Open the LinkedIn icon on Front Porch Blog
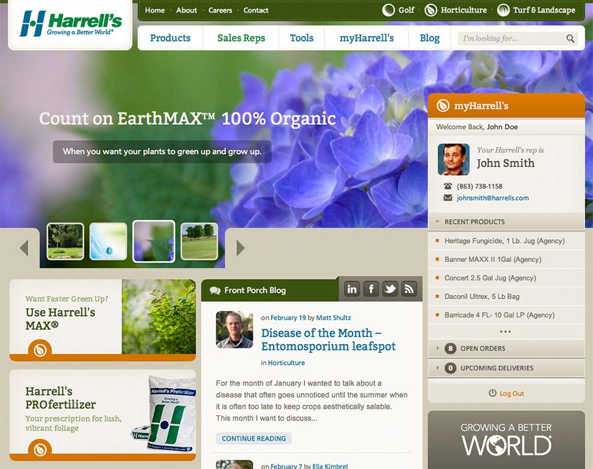Screen dimensions: 593x469 coord(352,289)
